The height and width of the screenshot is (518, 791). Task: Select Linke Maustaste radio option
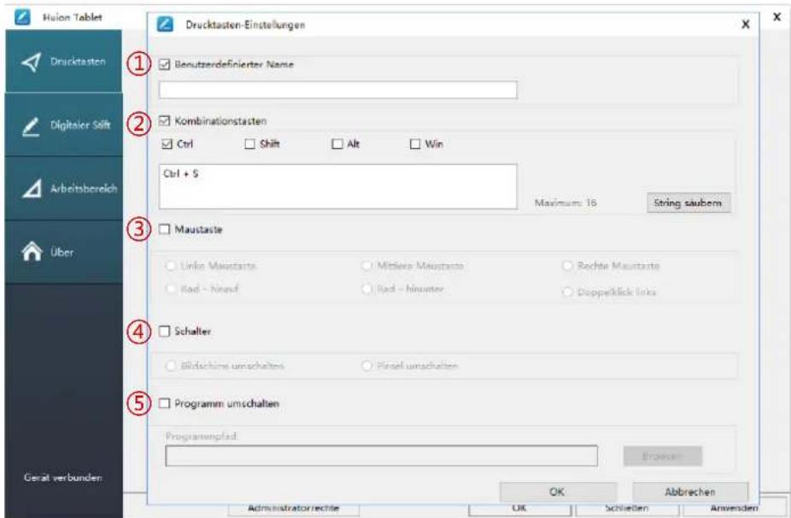[171, 266]
